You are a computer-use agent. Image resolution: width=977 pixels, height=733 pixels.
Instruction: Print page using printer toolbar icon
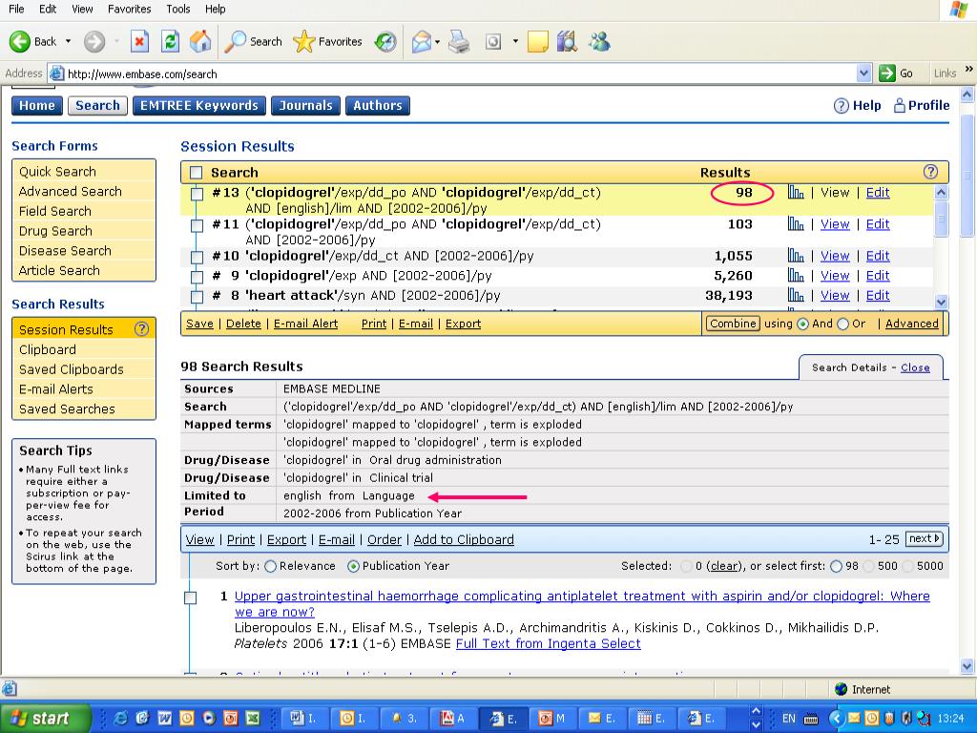tap(459, 42)
